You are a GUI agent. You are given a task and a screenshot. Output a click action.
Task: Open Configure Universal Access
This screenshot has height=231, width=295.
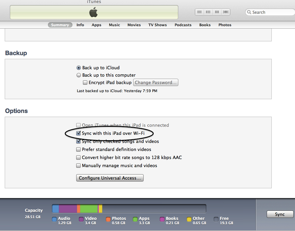tap(110, 178)
